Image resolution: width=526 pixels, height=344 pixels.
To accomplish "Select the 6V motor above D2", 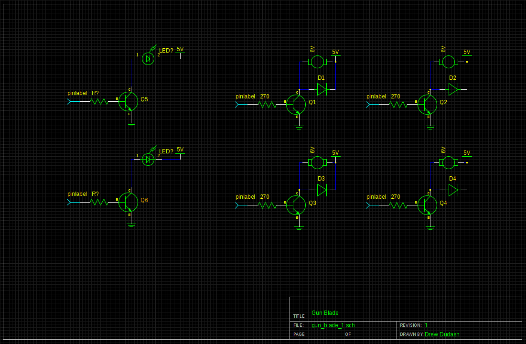I will (x=449, y=62).
